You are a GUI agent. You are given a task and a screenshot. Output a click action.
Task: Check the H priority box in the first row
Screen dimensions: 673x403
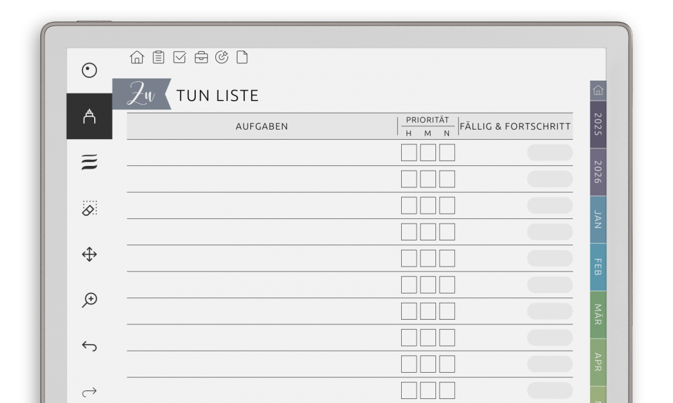409,152
